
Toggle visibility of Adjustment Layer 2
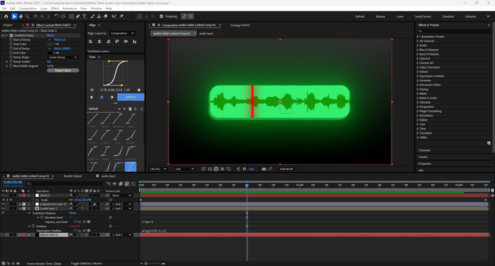3,204
